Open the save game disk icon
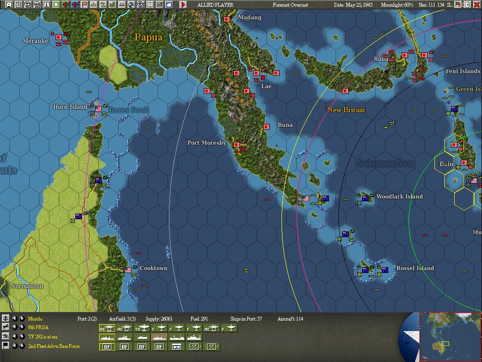The image size is (482, 362). coord(9,5)
